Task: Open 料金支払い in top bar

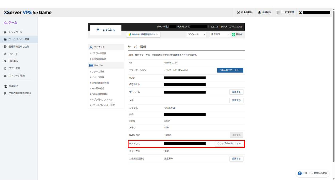Action: click(245, 12)
